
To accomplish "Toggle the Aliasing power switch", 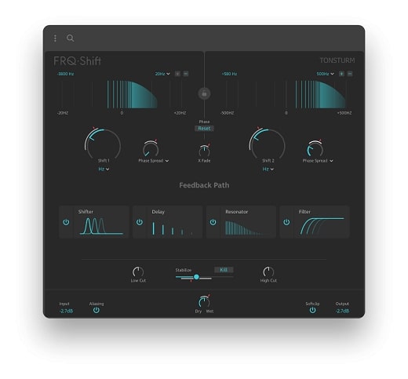I will point(97,310).
